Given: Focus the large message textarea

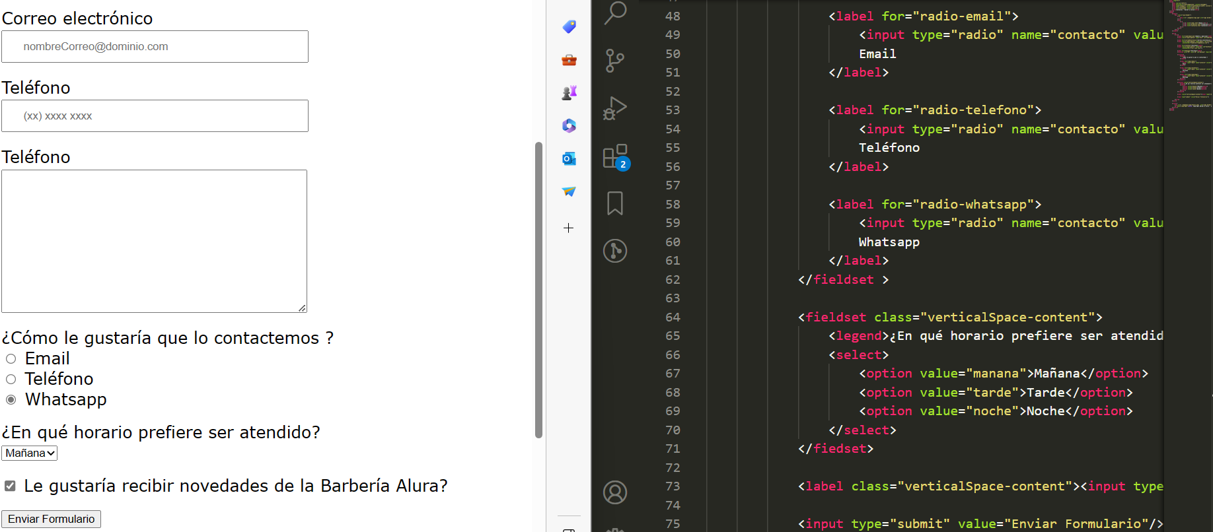Looking at the screenshot, I should (154, 242).
